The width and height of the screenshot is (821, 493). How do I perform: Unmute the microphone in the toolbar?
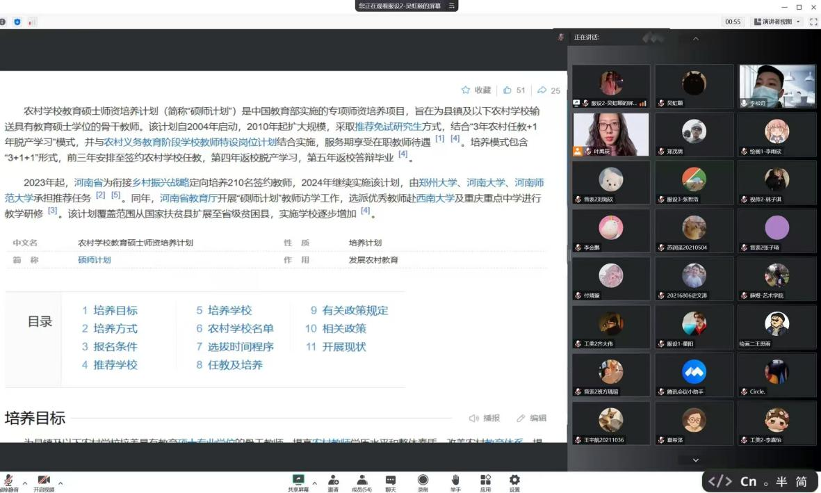click(x=8, y=480)
